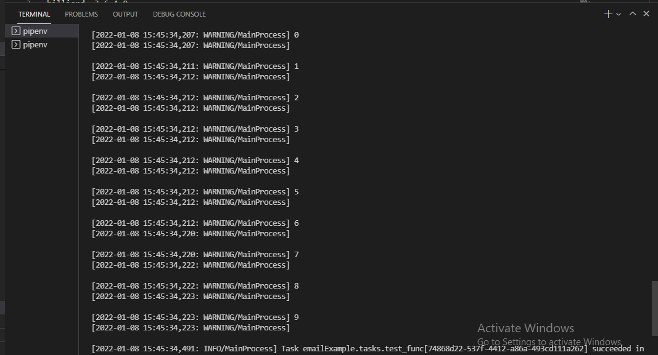This screenshot has height=355, width=658.
Task: Close the terminal panel with the X icon
Action: coord(646,14)
